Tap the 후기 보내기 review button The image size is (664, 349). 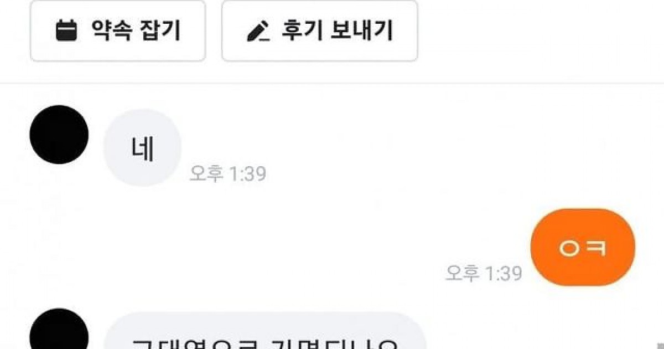click(x=319, y=31)
